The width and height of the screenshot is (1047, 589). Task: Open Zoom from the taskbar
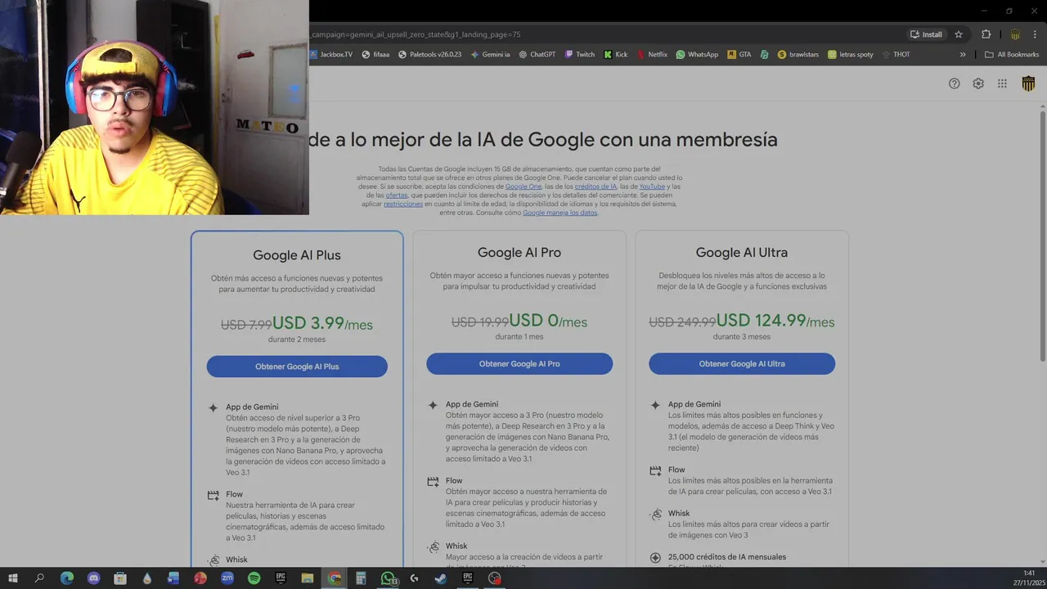coord(227,578)
